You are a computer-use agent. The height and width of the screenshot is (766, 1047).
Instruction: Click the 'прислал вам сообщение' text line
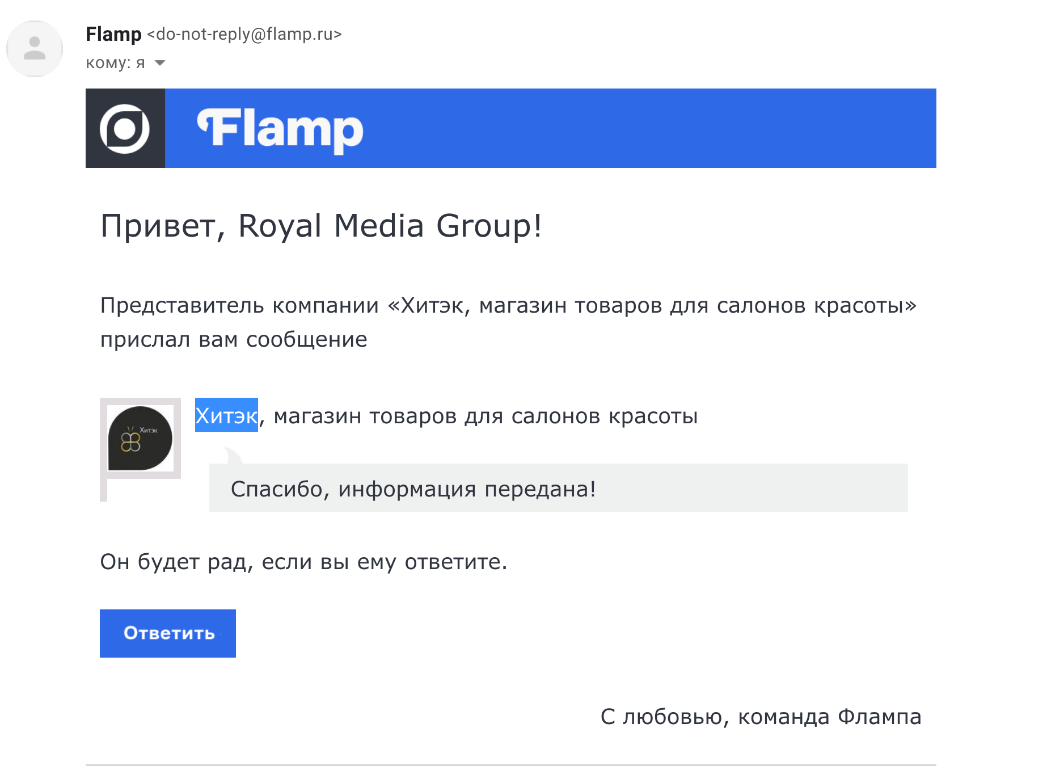tap(234, 339)
